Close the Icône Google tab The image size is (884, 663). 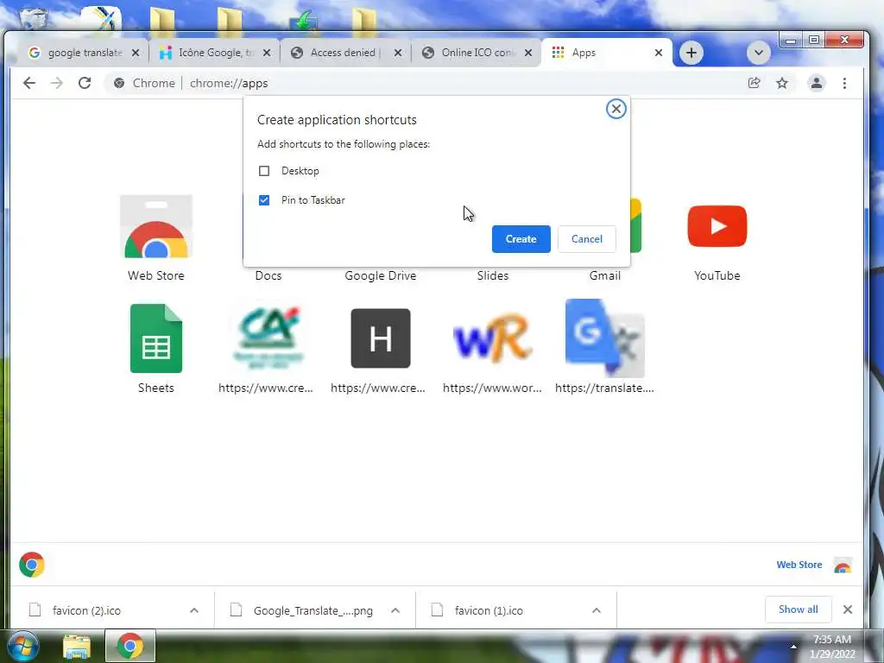pos(267,53)
